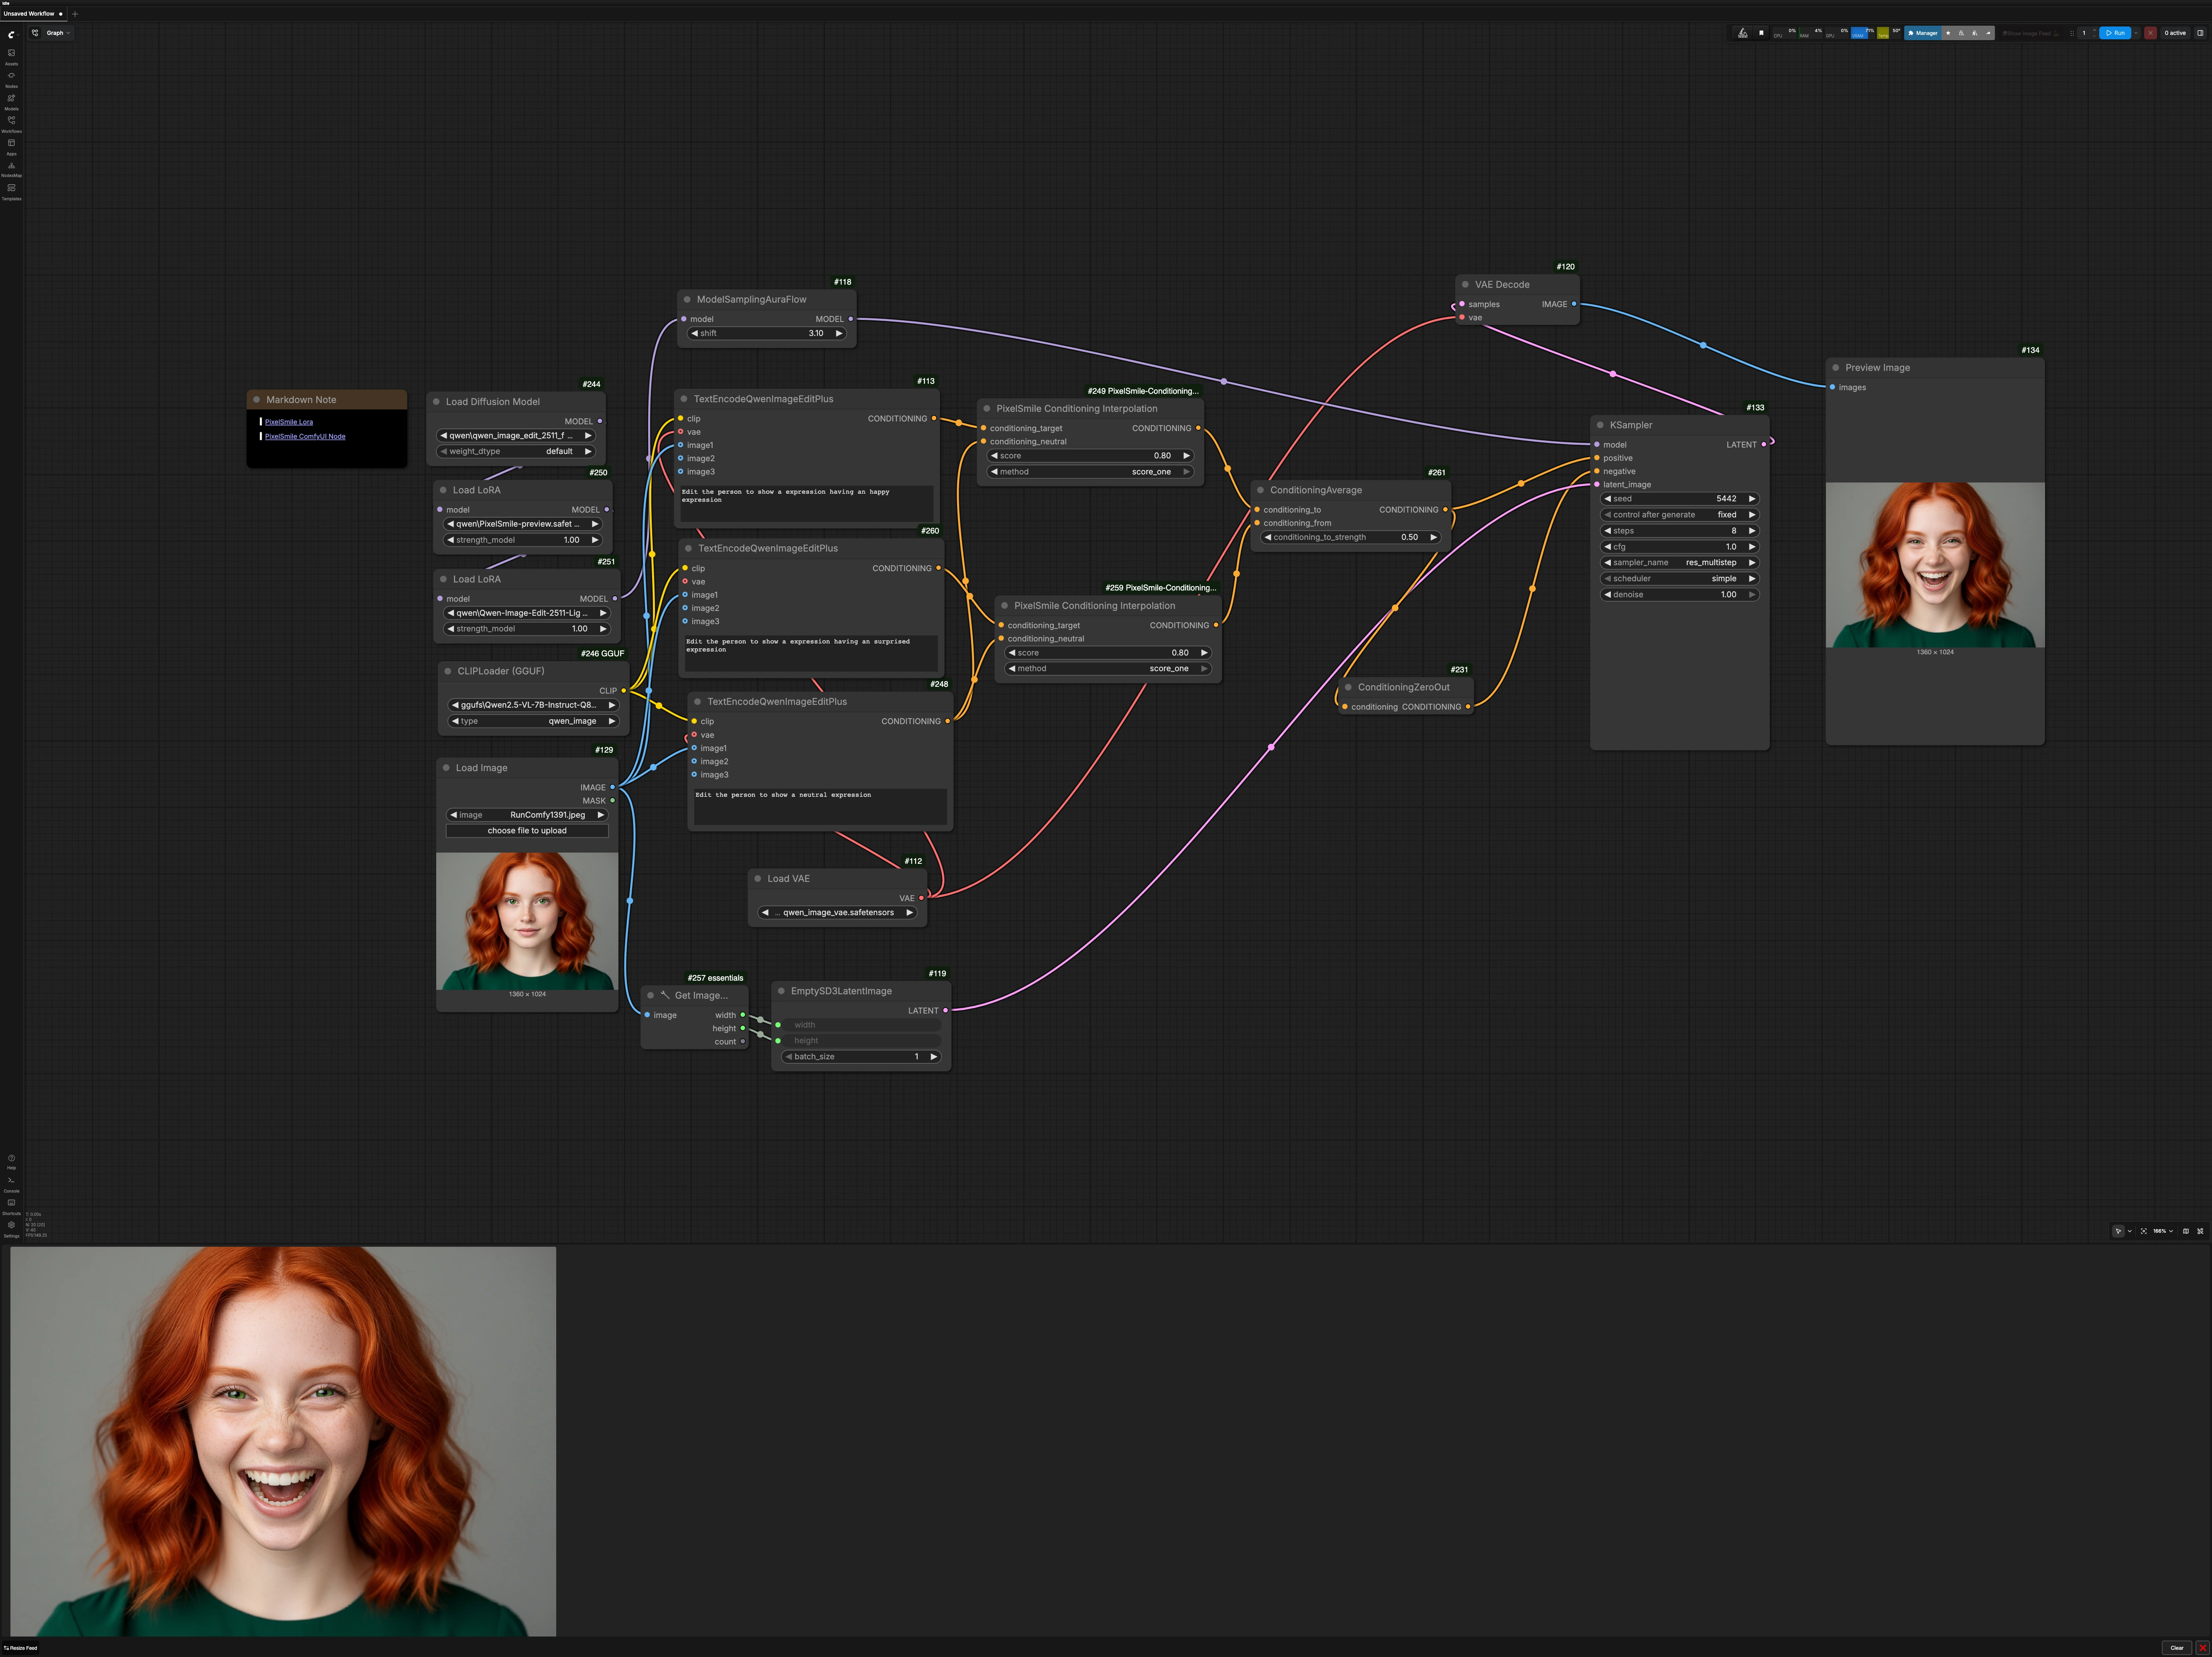Click the graph mode icon beside Graph
The image size is (2212, 1657).
click(x=35, y=33)
